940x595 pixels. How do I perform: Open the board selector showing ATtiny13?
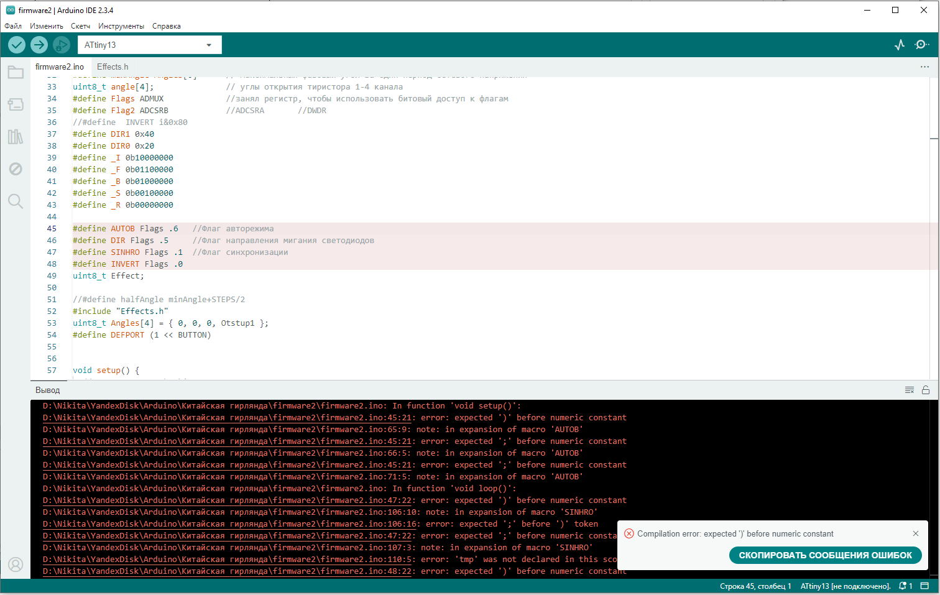tap(149, 45)
